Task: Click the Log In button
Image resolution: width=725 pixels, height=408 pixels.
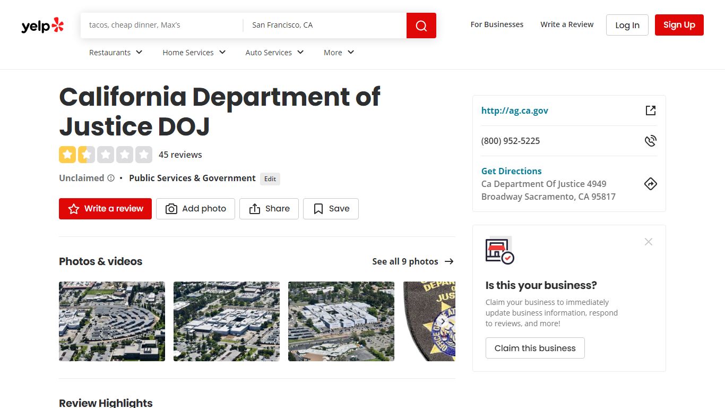Action: (627, 25)
